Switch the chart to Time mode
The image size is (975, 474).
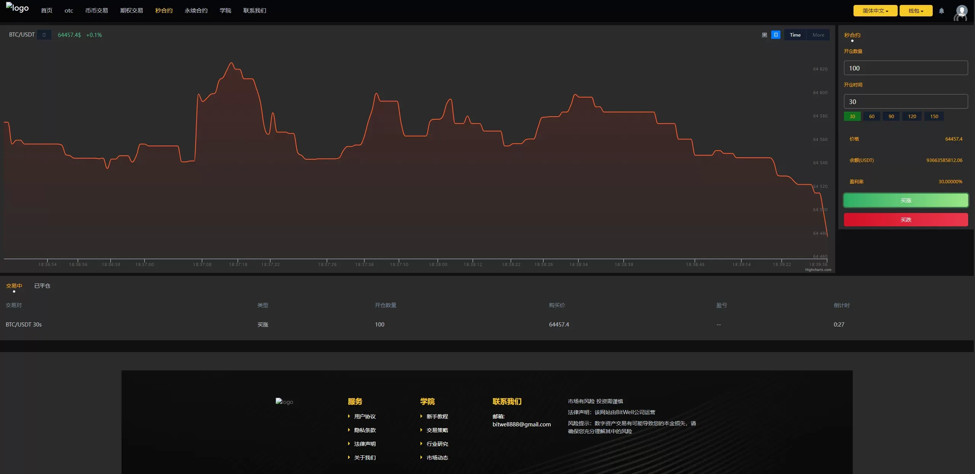[x=795, y=35]
